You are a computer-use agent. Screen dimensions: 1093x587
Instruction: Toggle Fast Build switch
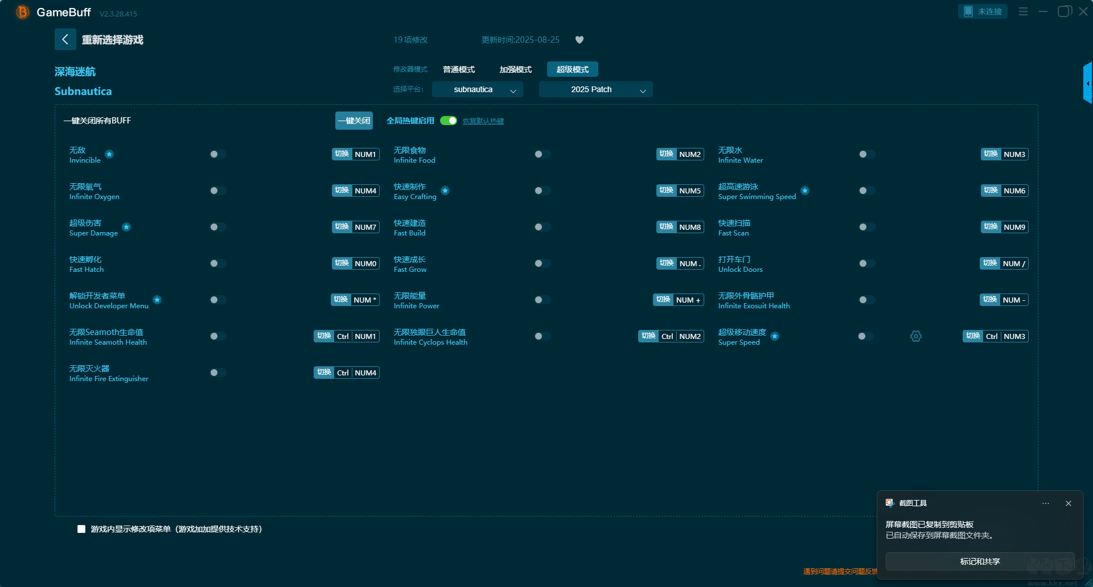[542, 227]
